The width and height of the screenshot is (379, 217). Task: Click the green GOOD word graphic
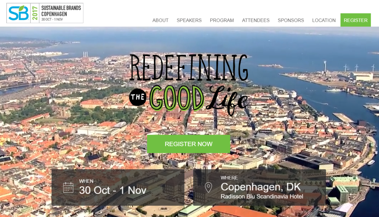pos(177,98)
